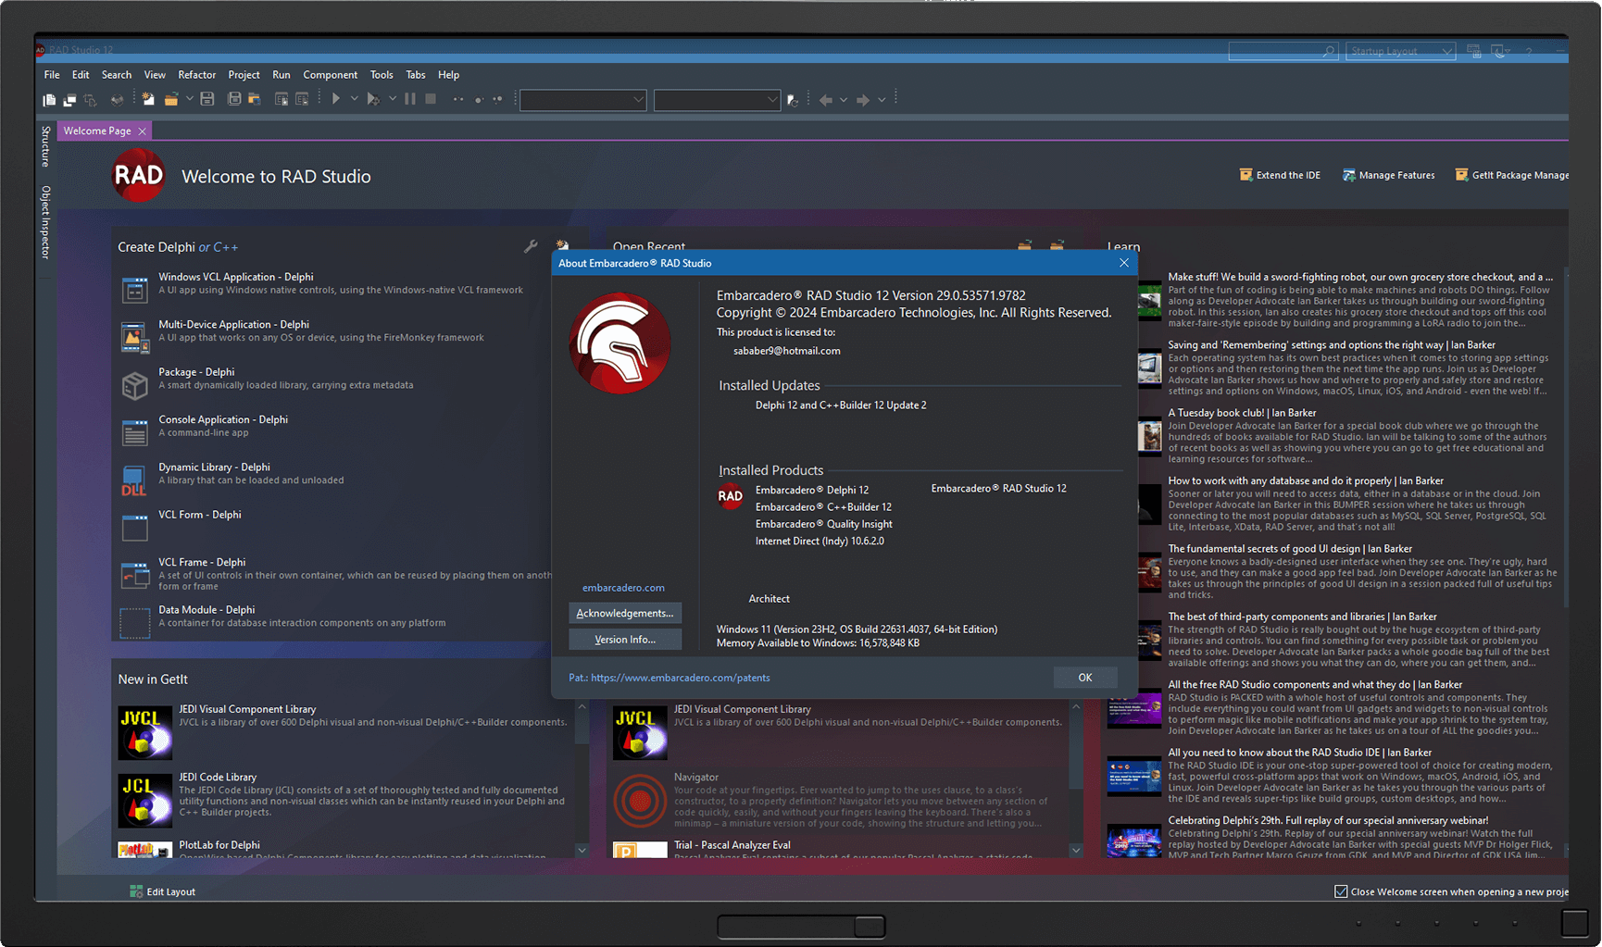Click the Open Project folder icon
This screenshot has height=947, width=1602.
tap(171, 99)
